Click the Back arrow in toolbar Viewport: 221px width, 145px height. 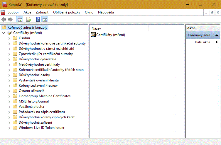pyautogui.click(x=4, y=20)
